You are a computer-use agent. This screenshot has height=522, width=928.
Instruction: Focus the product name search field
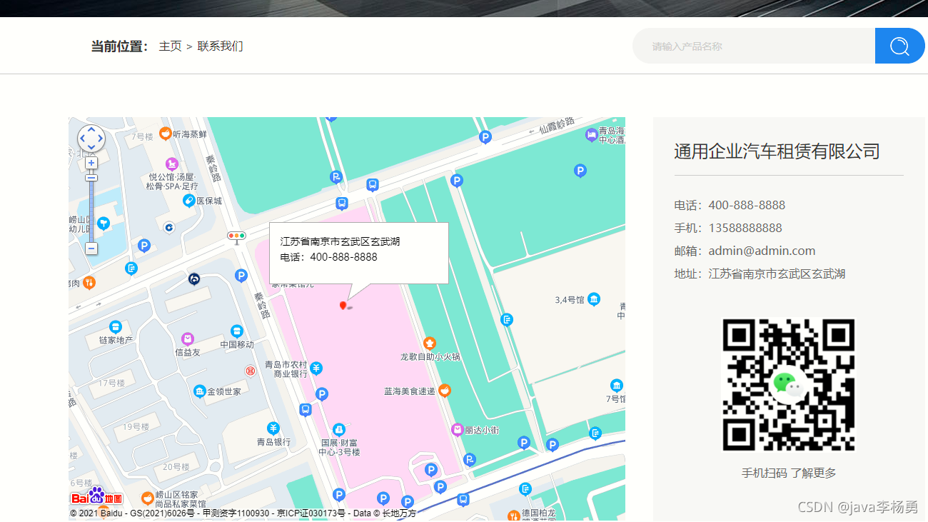pyautogui.click(x=754, y=46)
